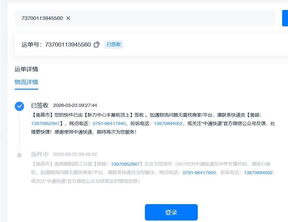Screen dimensions: 288x222
Task: Click complaint number 13870894002 in signed entry
Action: tap(168, 124)
